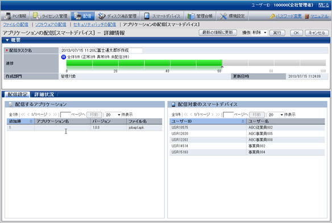Select user row USR14514
The height and width of the screenshot is (223, 332).
247,146
